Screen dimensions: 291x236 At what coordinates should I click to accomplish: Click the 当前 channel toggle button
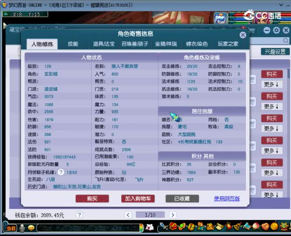tap(11, 228)
